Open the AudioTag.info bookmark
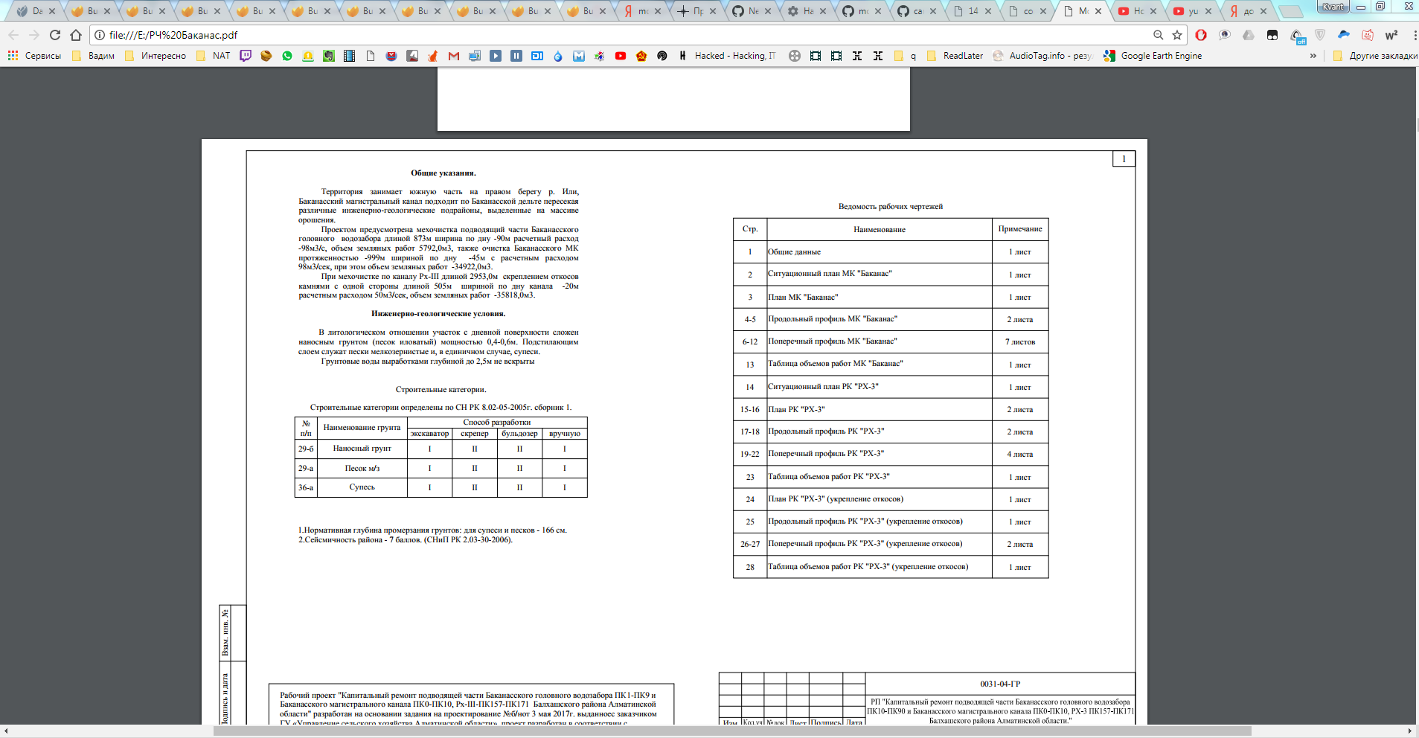This screenshot has height=738, width=1419. 1042,56
